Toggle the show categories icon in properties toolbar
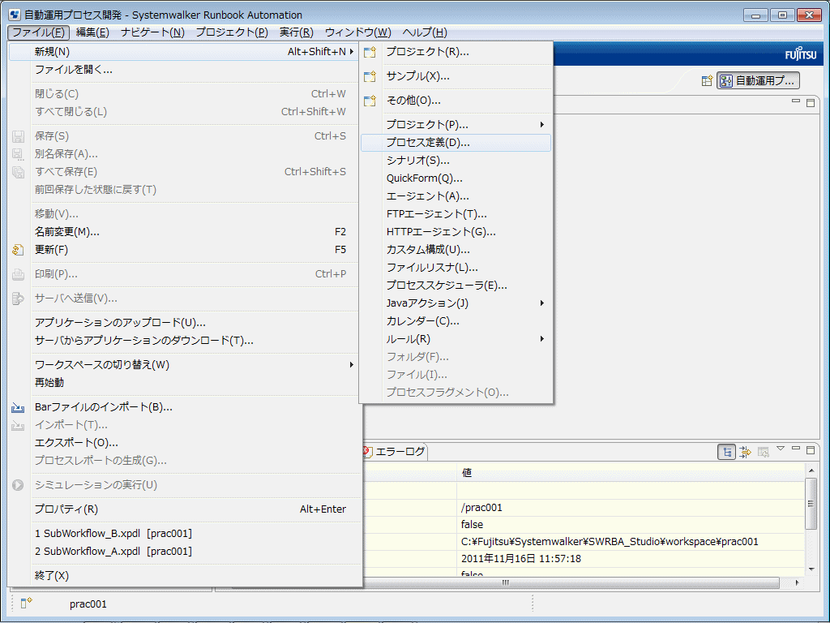 [x=727, y=452]
